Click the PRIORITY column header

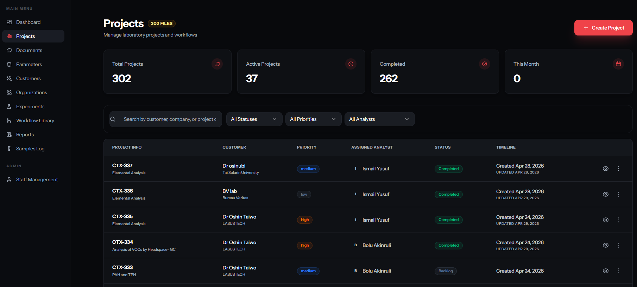tap(307, 147)
